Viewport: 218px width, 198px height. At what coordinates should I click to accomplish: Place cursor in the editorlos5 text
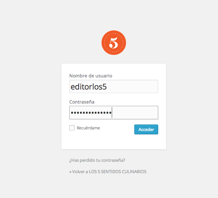pyautogui.click(x=89, y=87)
